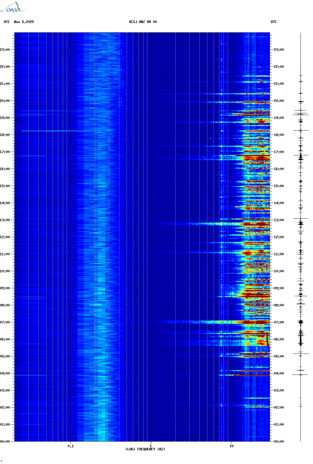The image size is (313, 464).
Task: Select the 'OCSJ HNZ RA 00' station title
Action: coord(143,22)
